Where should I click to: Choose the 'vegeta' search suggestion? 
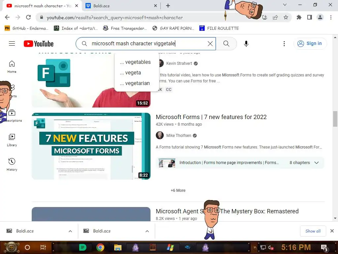pos(130,72)
